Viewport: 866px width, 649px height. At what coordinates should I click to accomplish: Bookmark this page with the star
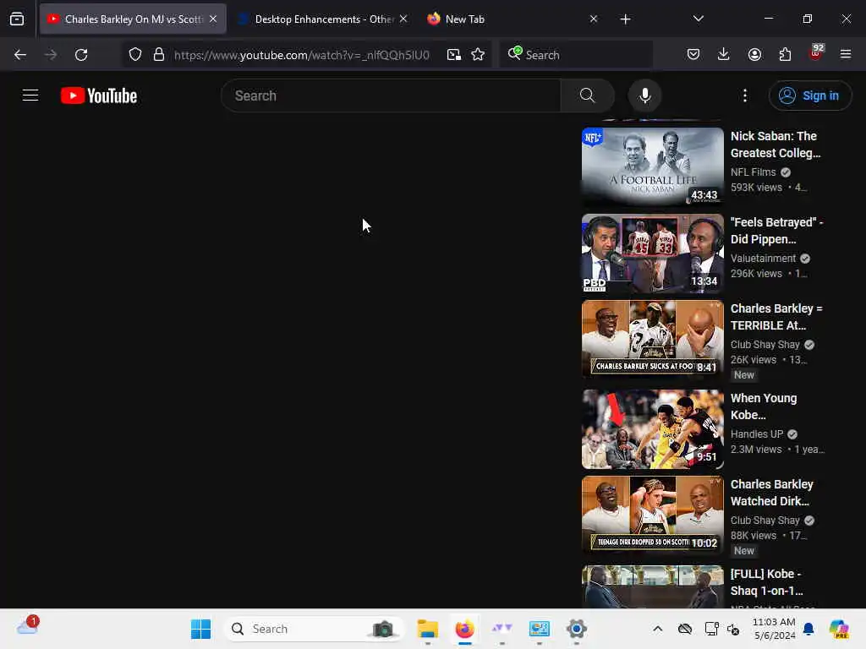tap(479, 55)
